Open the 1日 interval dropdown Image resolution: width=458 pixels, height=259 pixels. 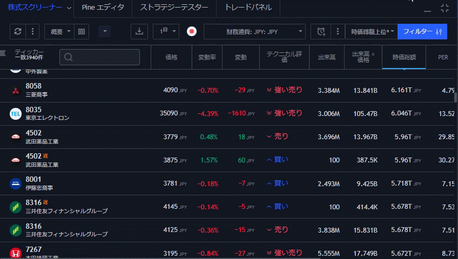click(166, 31)
